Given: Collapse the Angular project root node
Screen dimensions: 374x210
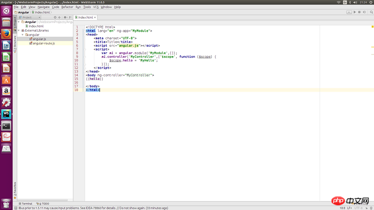Looking at the screenshot, I should pos(19,22).
